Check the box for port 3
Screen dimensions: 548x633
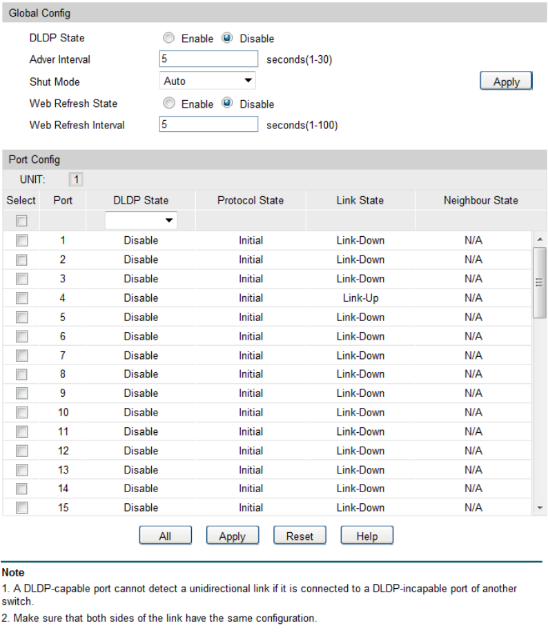[x=21, y=279]
